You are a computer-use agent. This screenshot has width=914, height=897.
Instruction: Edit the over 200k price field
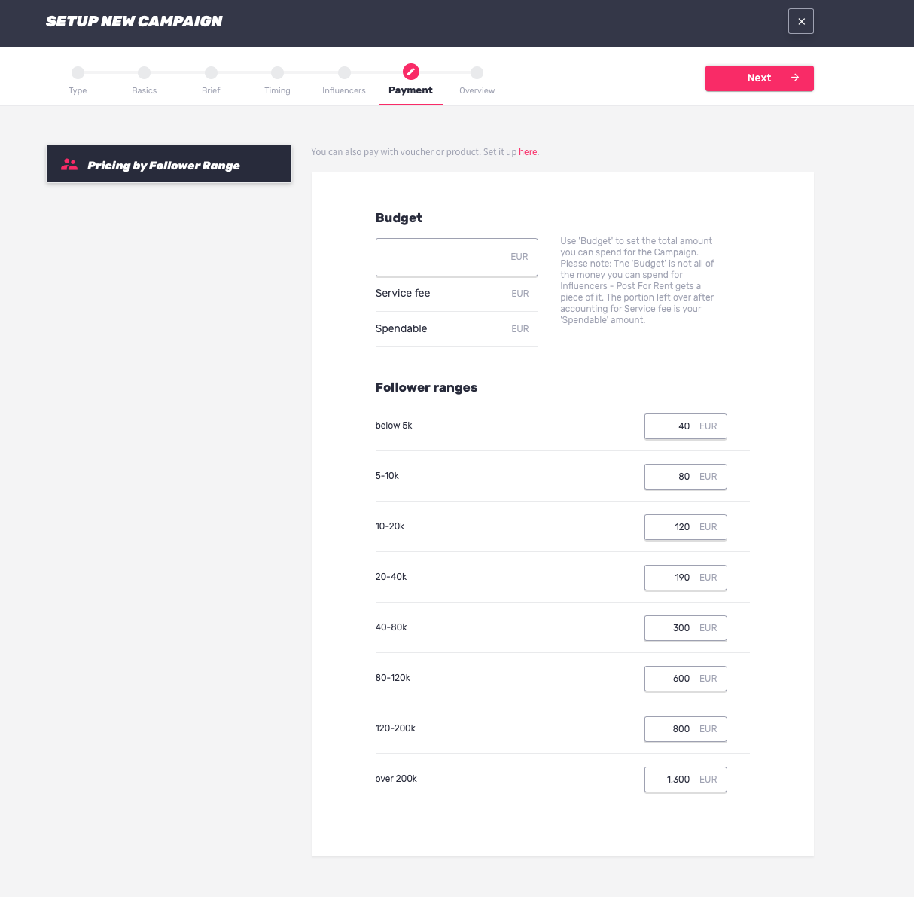(x=685, y=780)
